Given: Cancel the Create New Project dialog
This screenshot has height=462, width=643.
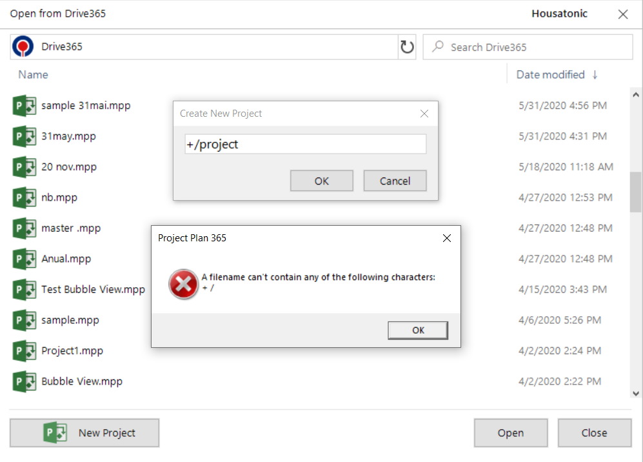Looking at the screenshot, I should point(395,181).
